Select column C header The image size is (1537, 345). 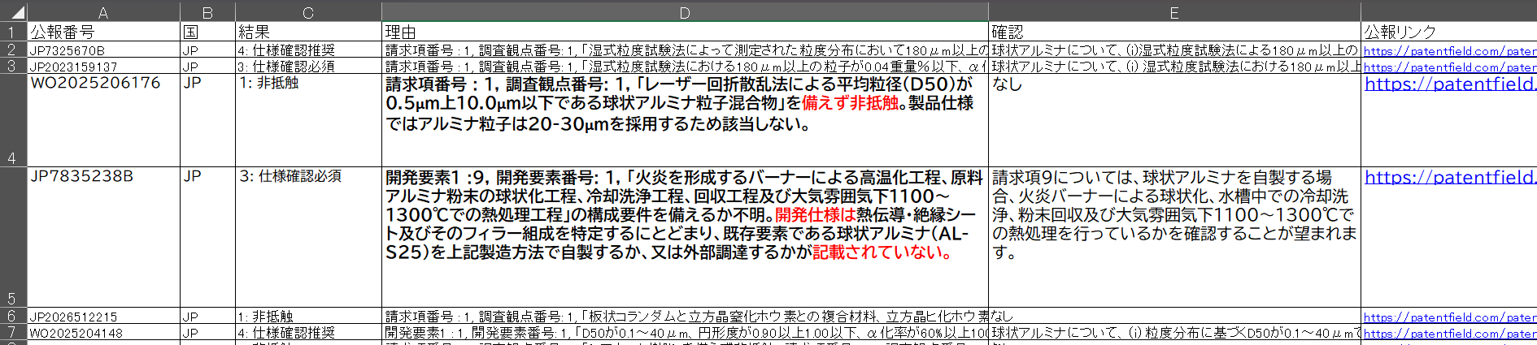tap(308, 12)
